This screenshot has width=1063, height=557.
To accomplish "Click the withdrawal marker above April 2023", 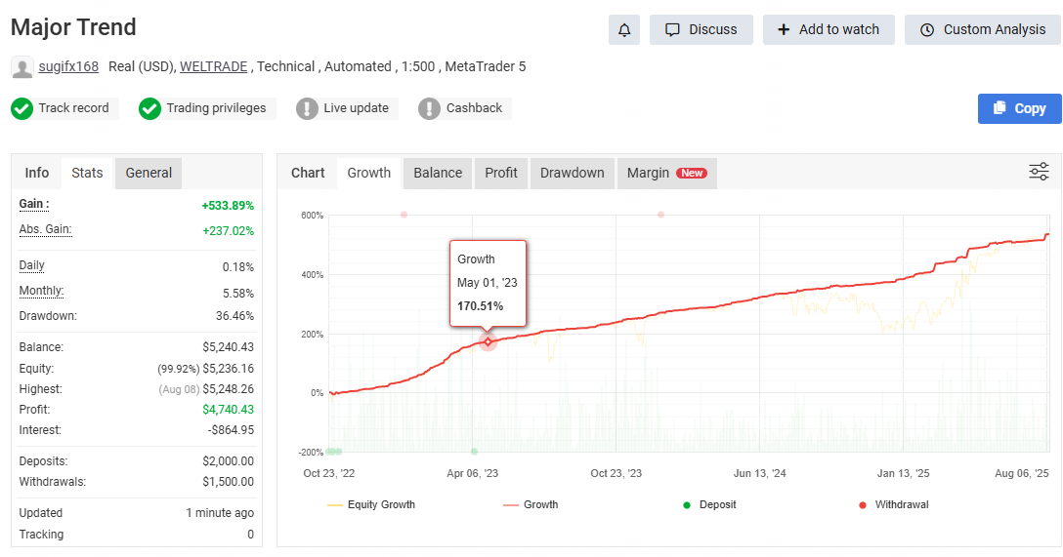I will pyautogui.click(x=404, y=215).
